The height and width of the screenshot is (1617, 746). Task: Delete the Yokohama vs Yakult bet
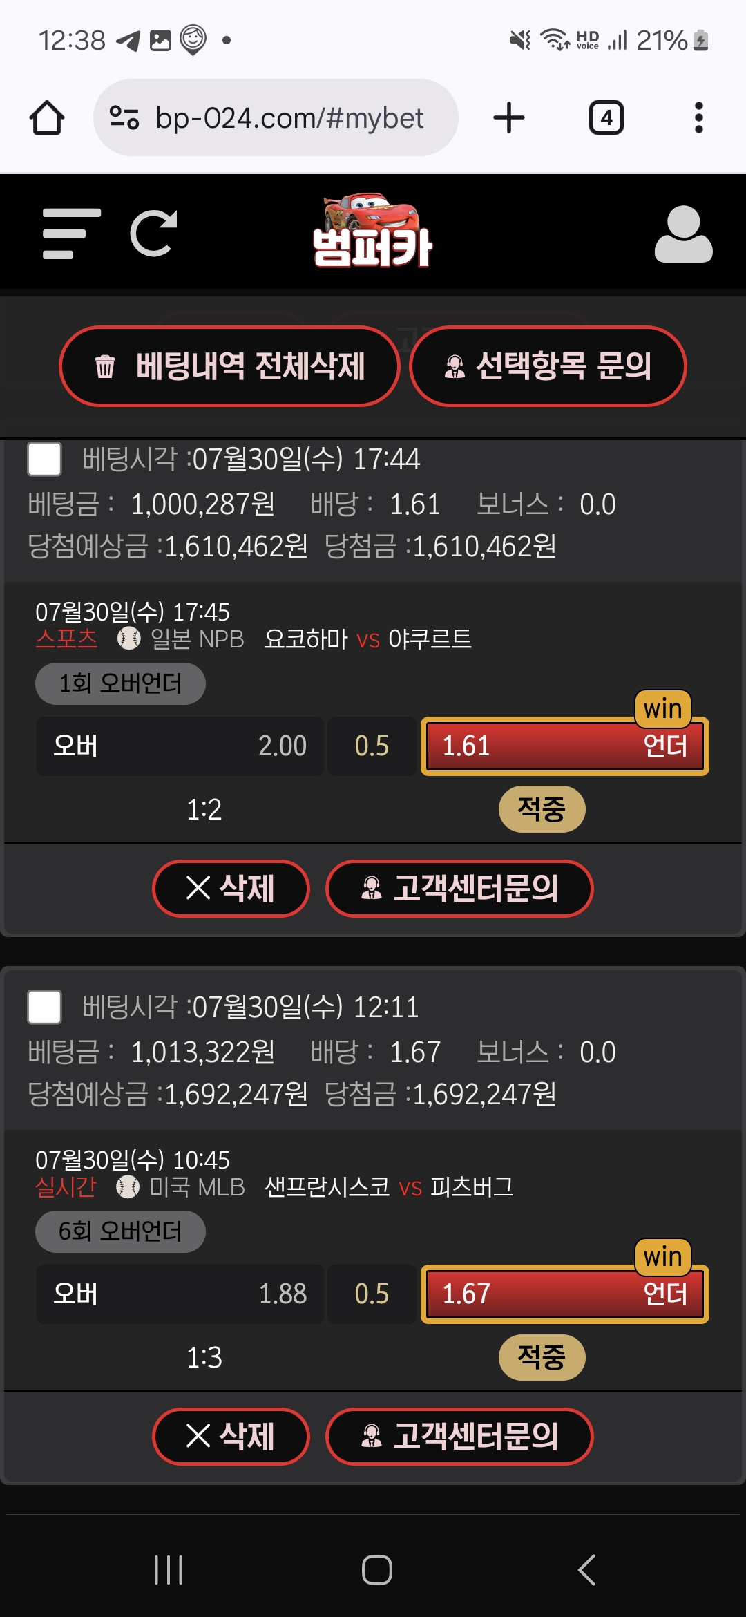pyautogui.click(x=231, y=889)
